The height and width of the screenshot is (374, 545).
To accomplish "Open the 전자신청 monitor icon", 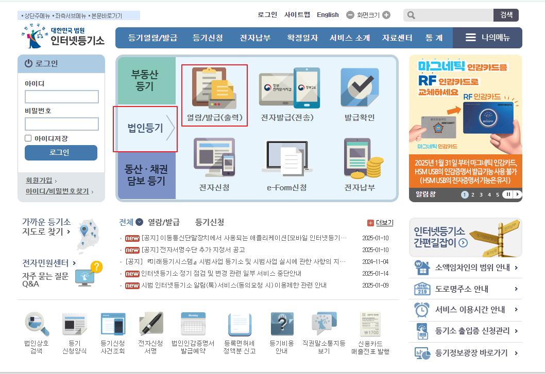I will tap(214, 158).
